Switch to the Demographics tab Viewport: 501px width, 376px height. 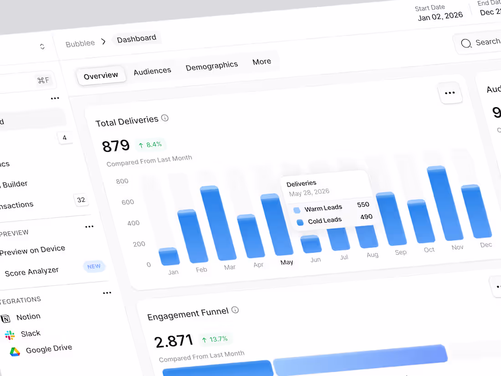pos(211,65)
